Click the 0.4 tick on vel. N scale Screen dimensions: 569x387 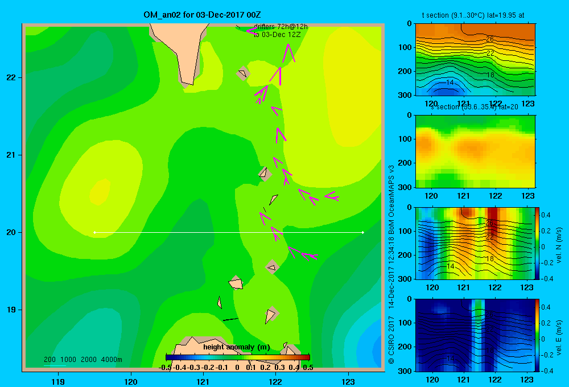546,215
